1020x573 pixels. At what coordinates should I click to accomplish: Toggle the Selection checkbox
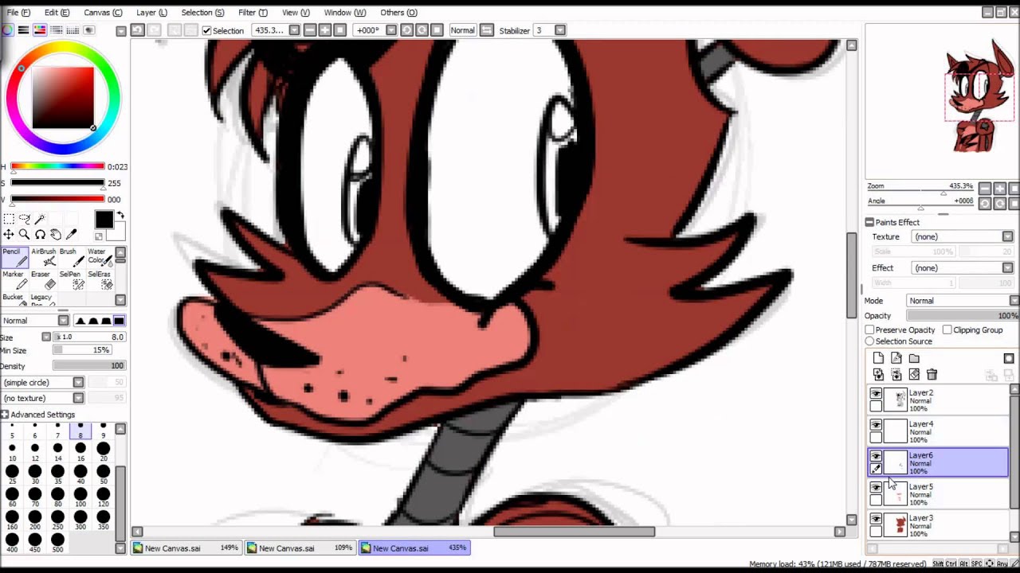tap(206, 30)
